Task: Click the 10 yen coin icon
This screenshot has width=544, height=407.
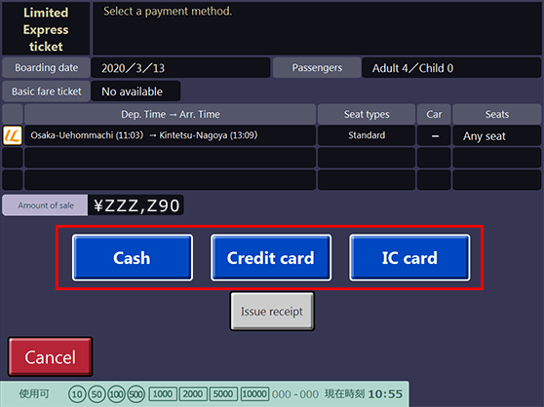Action: click(77, 394)
